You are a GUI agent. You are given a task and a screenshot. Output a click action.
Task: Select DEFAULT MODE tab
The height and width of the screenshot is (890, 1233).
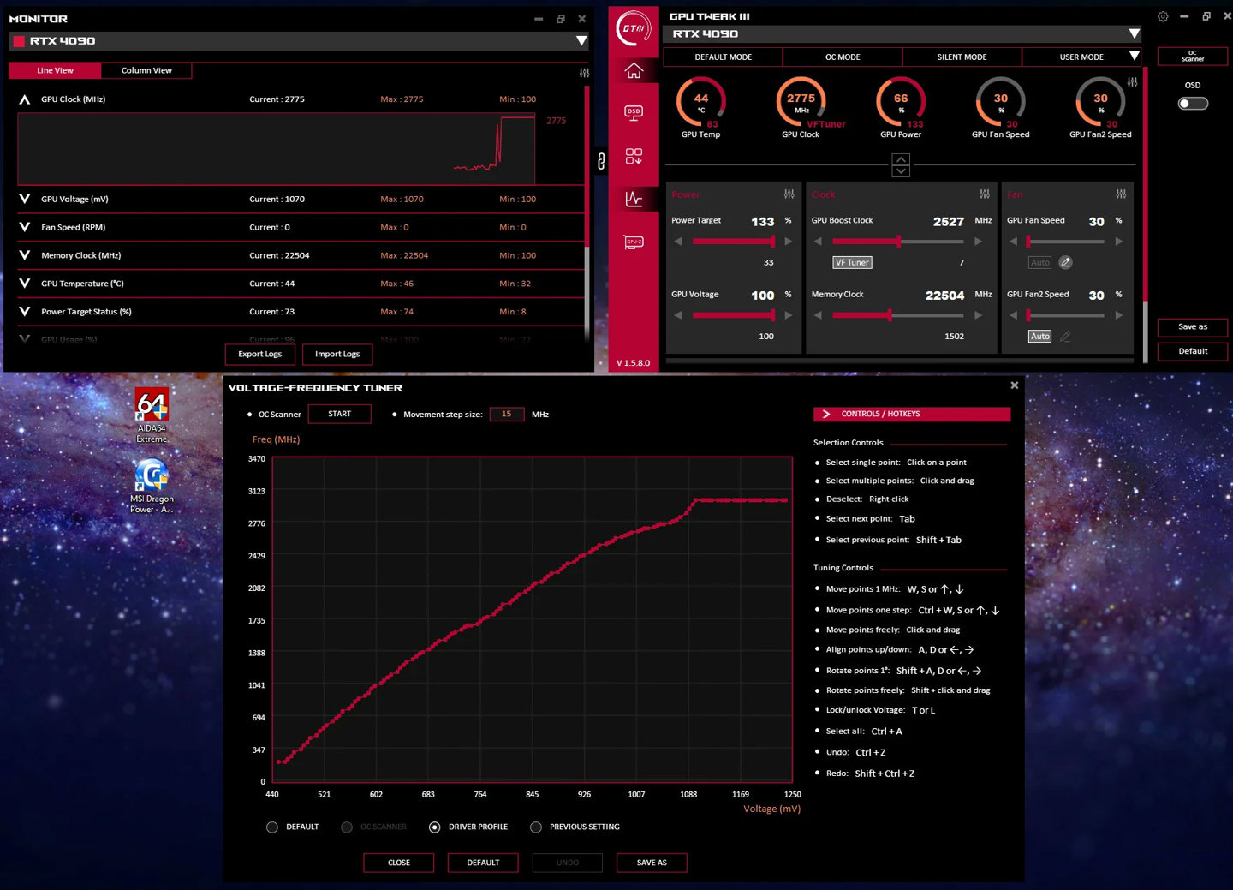pos(723,57)
